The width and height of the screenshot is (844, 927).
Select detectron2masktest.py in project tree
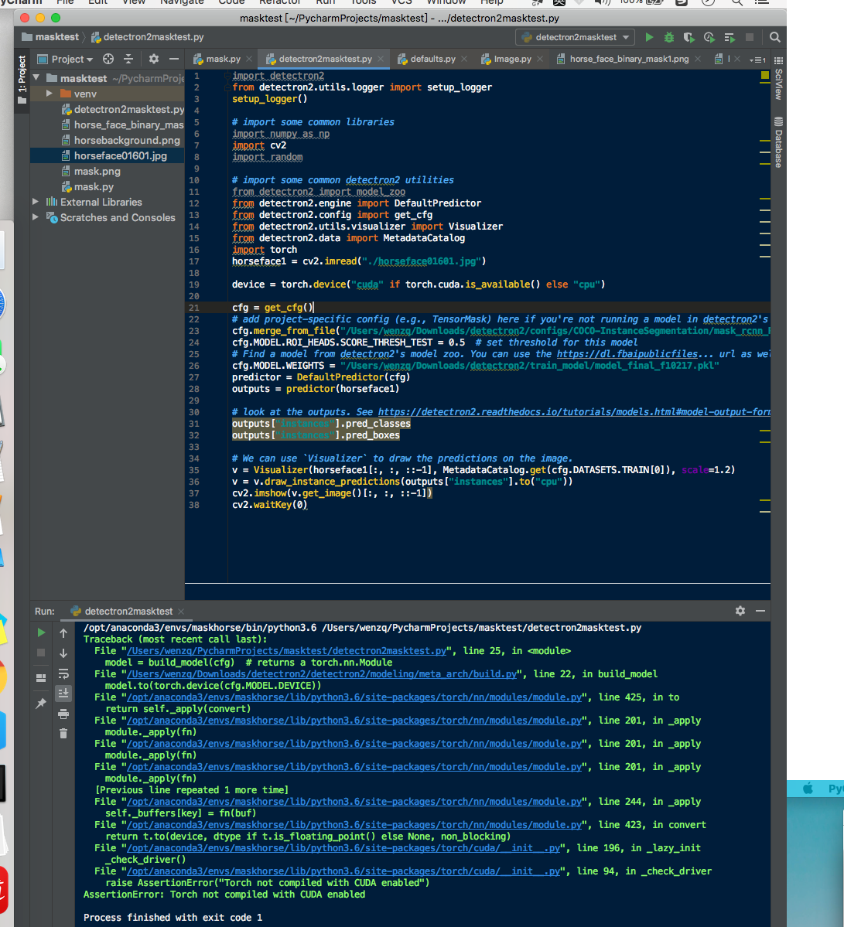[122, 109]
